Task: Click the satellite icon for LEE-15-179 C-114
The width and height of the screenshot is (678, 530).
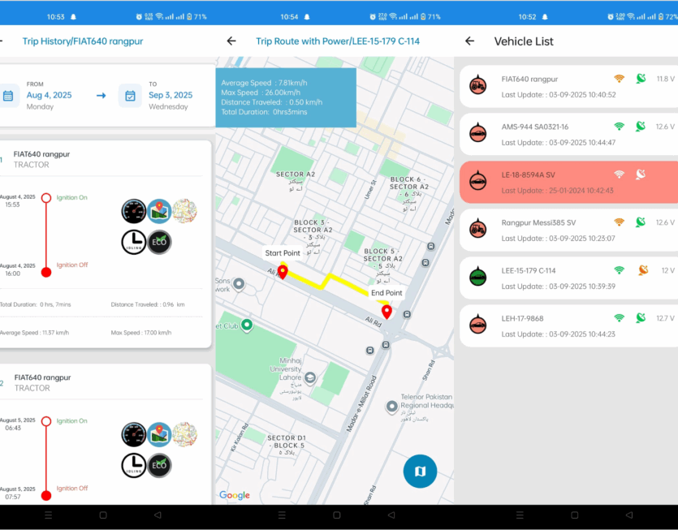Action: [x=642, y=270]
